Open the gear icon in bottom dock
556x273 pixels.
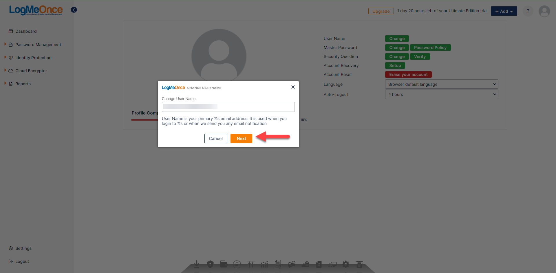tap(346, 264)
